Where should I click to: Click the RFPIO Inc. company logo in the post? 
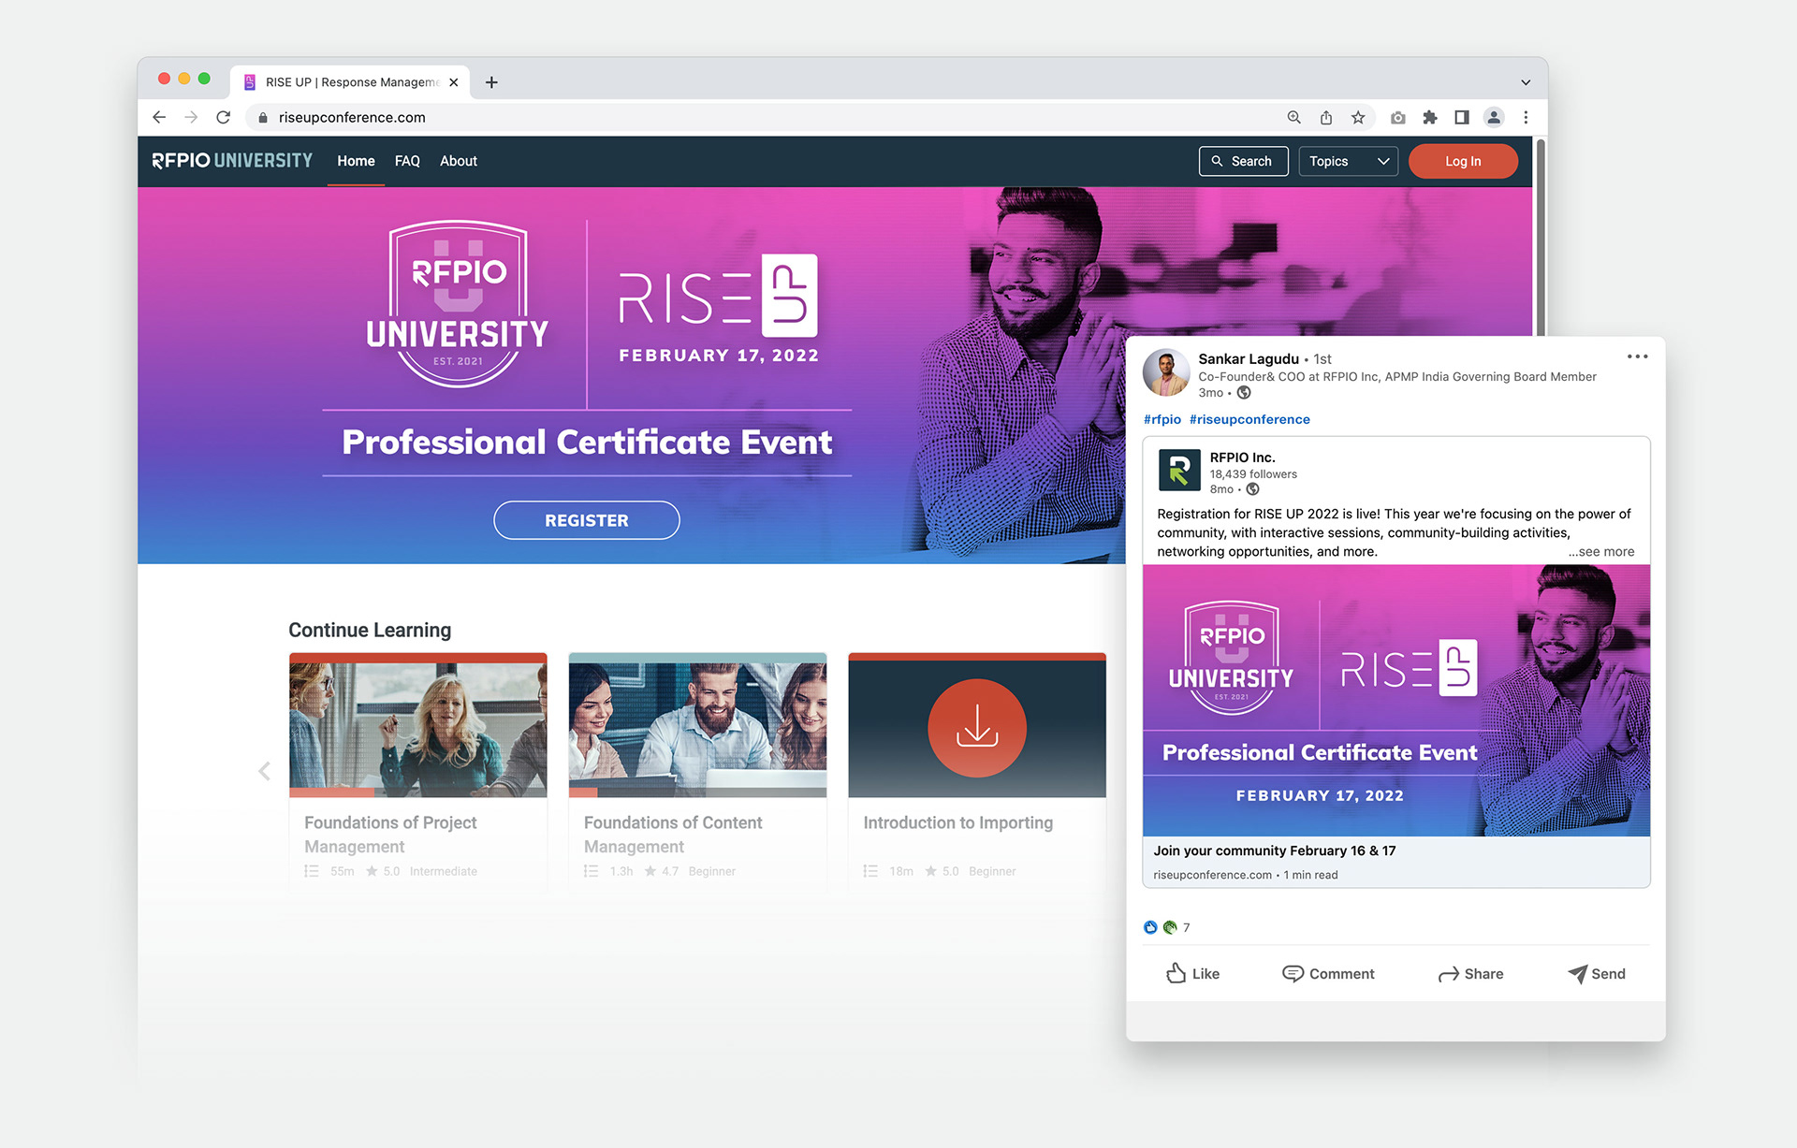[x=1179, y=470]
